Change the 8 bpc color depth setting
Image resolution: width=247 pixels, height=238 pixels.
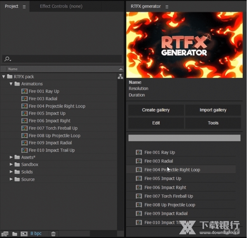click(x=36, y=233)
